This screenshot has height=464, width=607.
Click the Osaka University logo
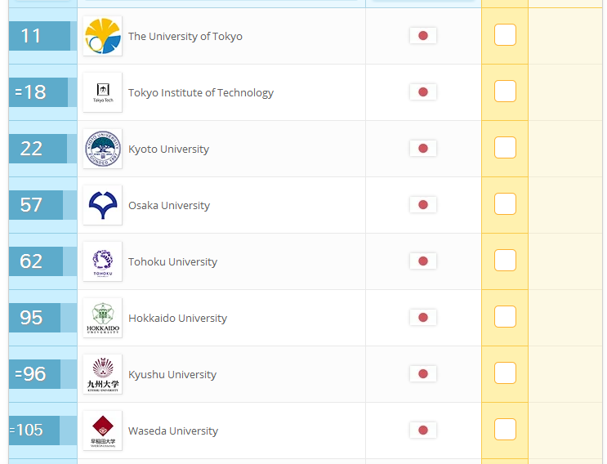pos(102,205)
